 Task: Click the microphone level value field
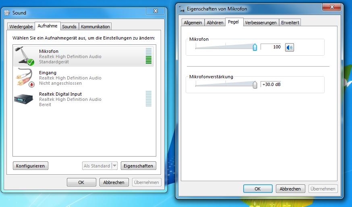pos(271,47)
